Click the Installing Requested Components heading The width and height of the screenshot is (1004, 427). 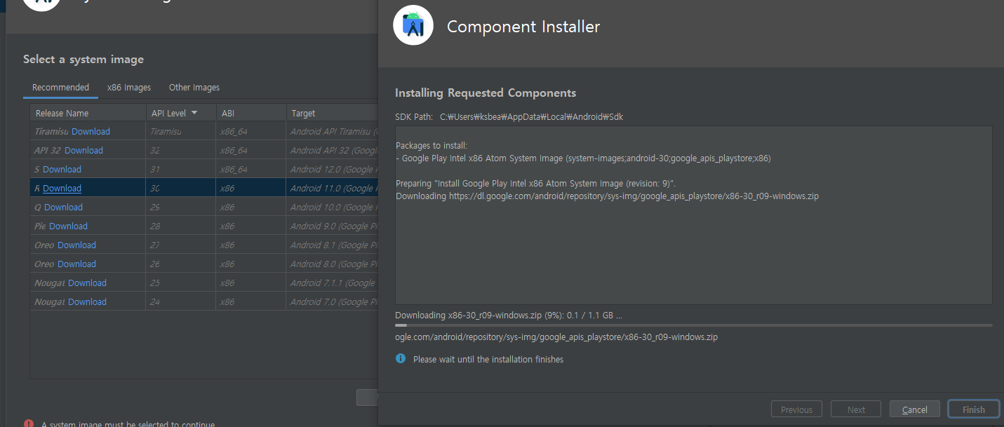tap(486, 93)
